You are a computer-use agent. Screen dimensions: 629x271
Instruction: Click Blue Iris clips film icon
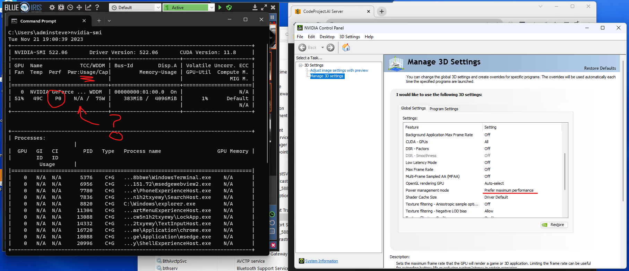(61, 7)
